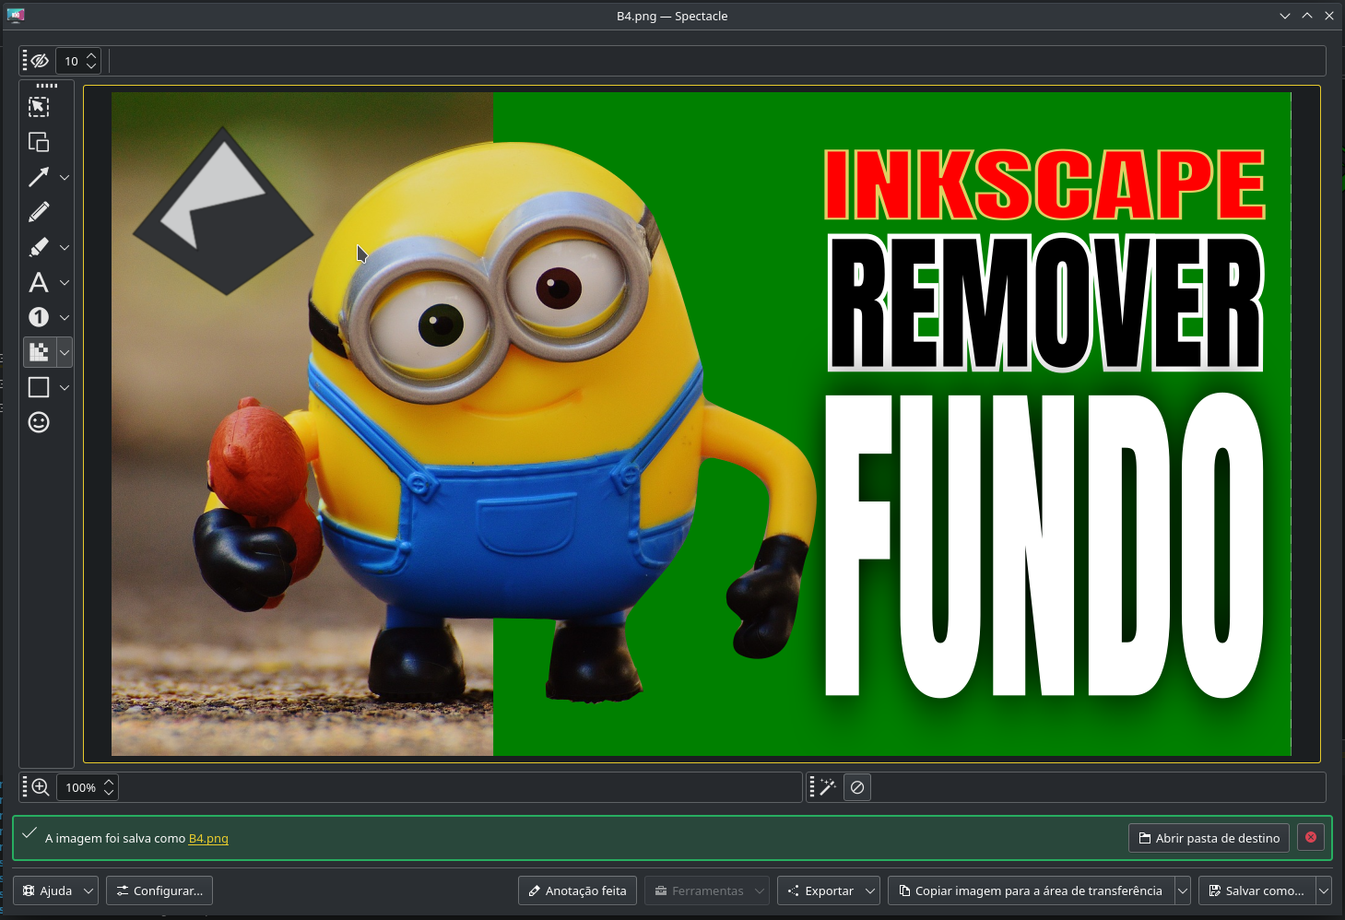Select the text annotation tool
Viewport: 1345px width, 920px height.
(39, 282)
